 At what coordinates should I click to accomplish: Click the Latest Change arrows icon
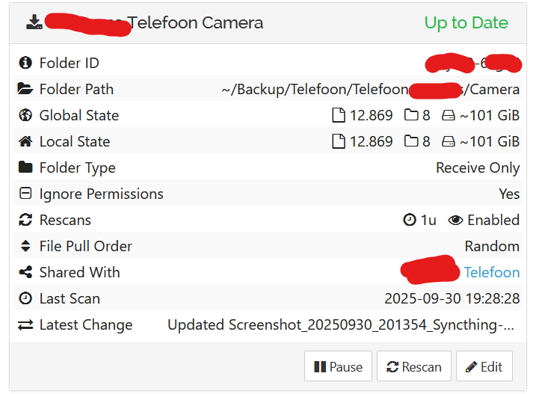tap(25, 324)
